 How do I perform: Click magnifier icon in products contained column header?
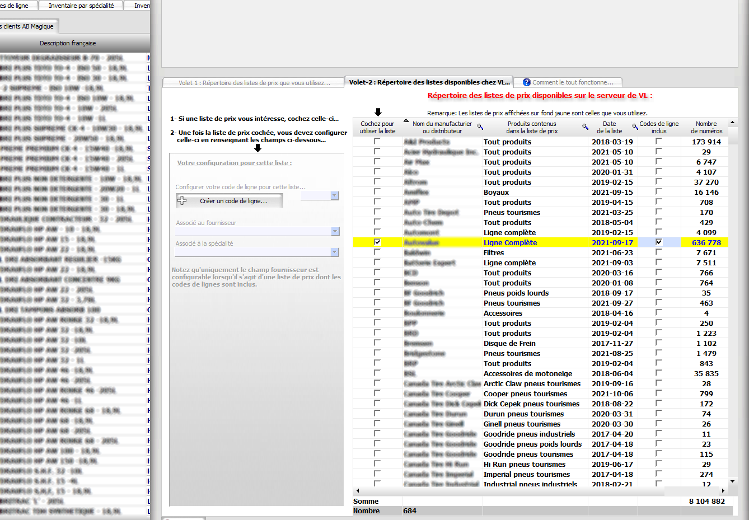585,127
